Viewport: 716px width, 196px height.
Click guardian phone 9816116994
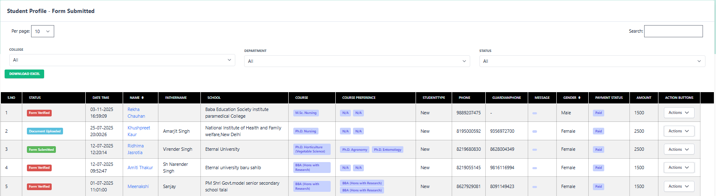pyautogui.click(x=502, y=168)
